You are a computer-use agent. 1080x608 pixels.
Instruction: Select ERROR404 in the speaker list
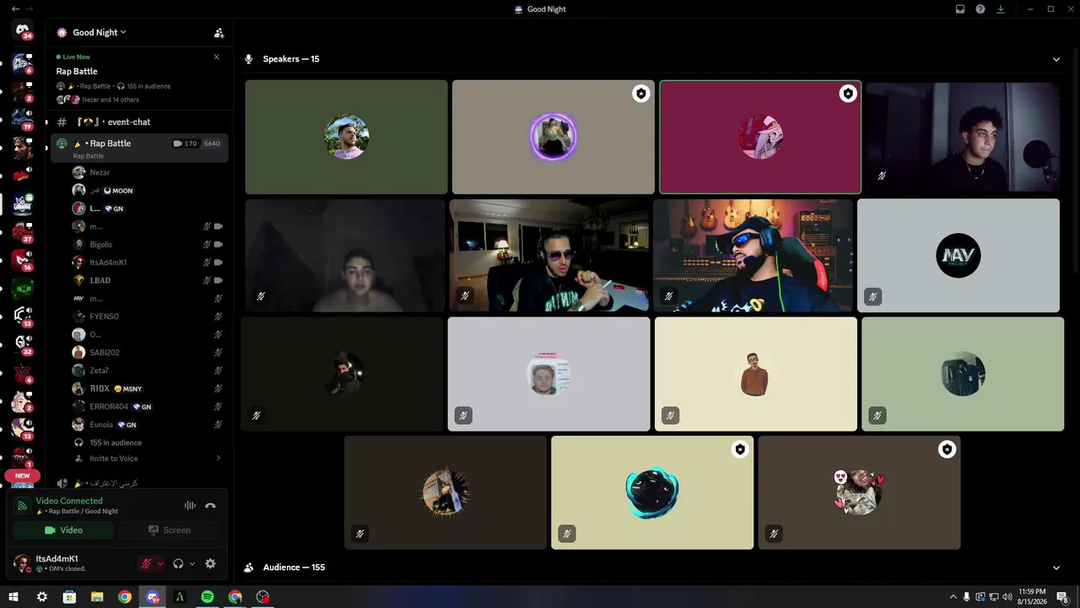tap(148, 406)
